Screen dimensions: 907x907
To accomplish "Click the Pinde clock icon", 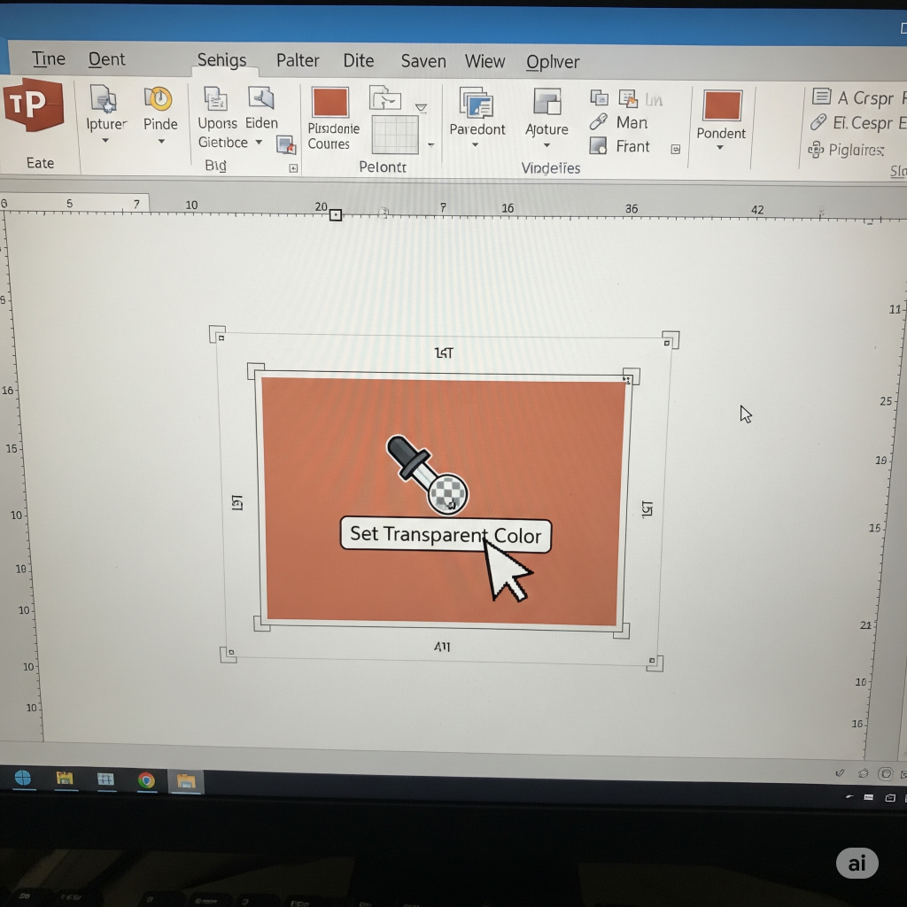I will [x=159, y=98].
